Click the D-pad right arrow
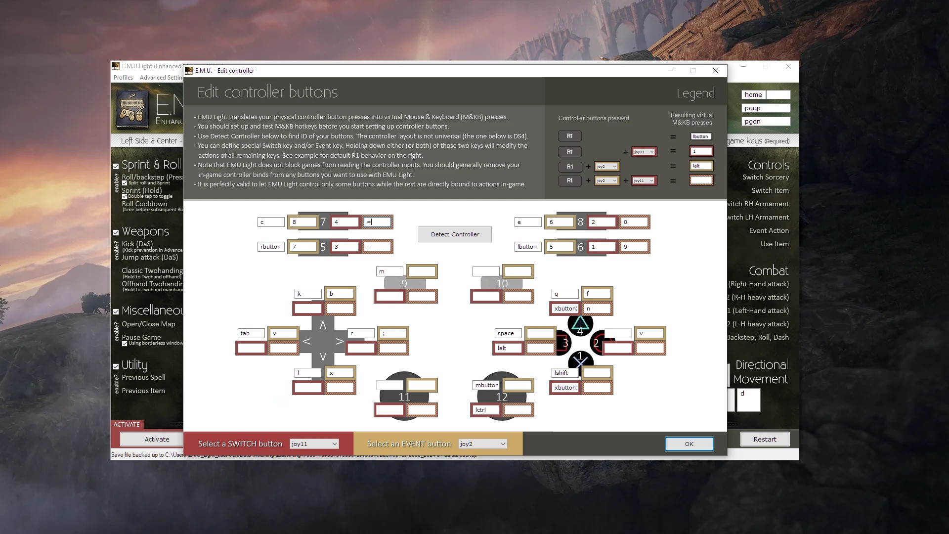Viewport: 949px width, 534px height. [x=340, y=341]
